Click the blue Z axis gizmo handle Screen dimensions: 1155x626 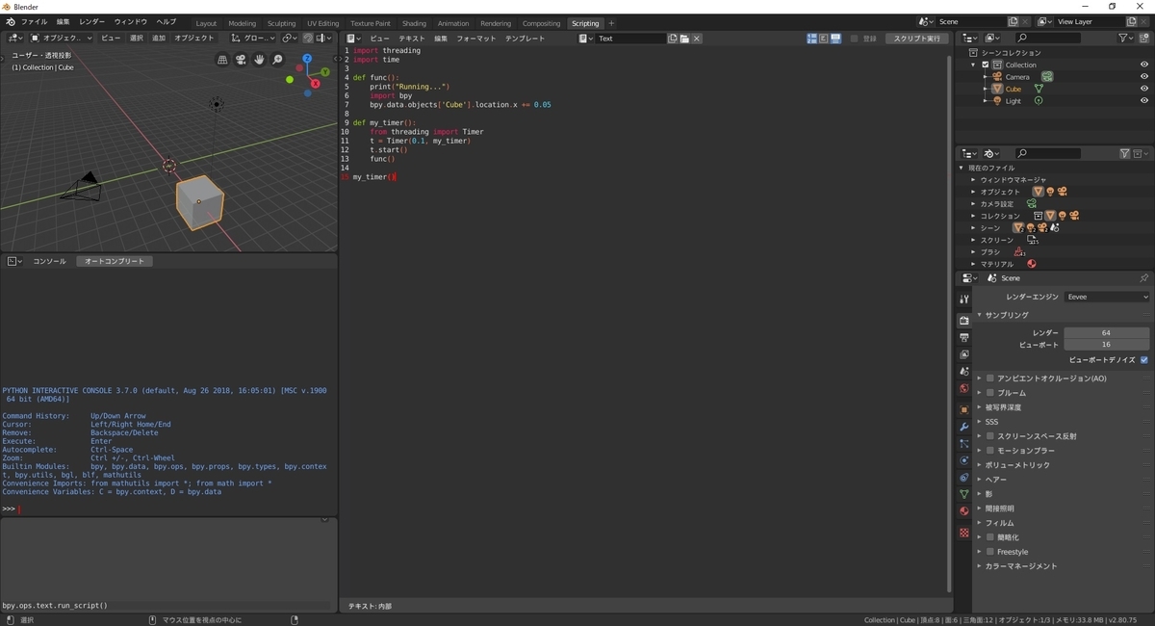(307, 59)
